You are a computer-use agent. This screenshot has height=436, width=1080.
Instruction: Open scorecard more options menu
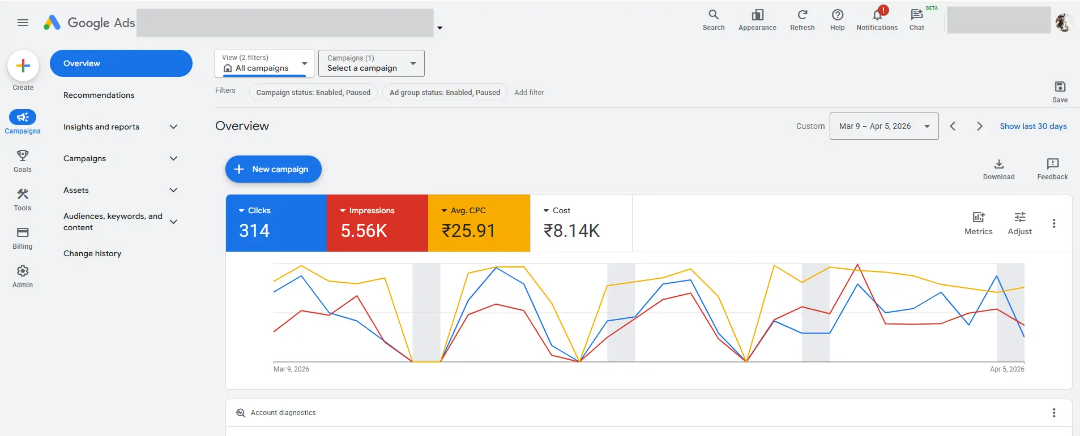1054,223
